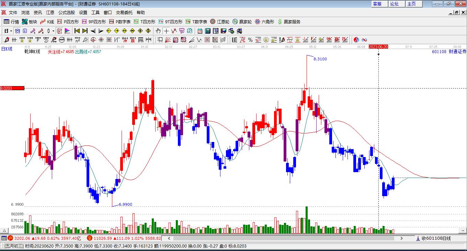Open the 9P四方形 tool
The image size is (467, 251).
pyautogui.click(x=93, y=22)
